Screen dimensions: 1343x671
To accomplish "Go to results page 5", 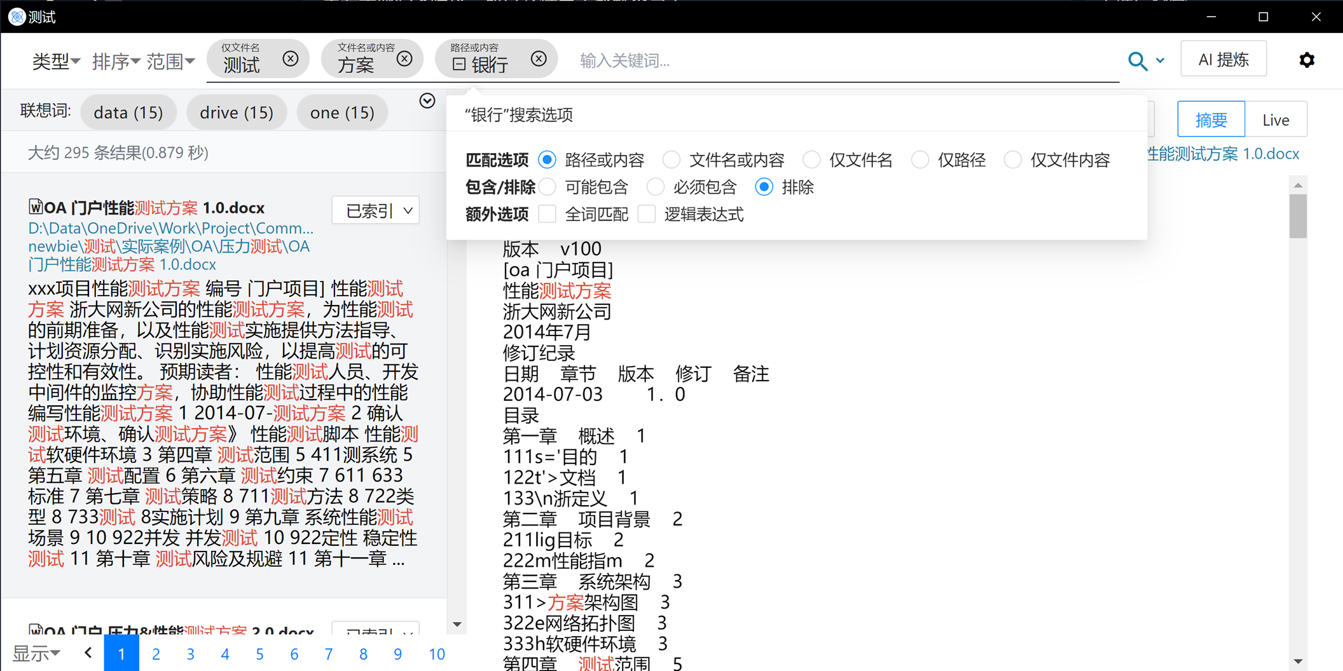I will pos(259,654).
